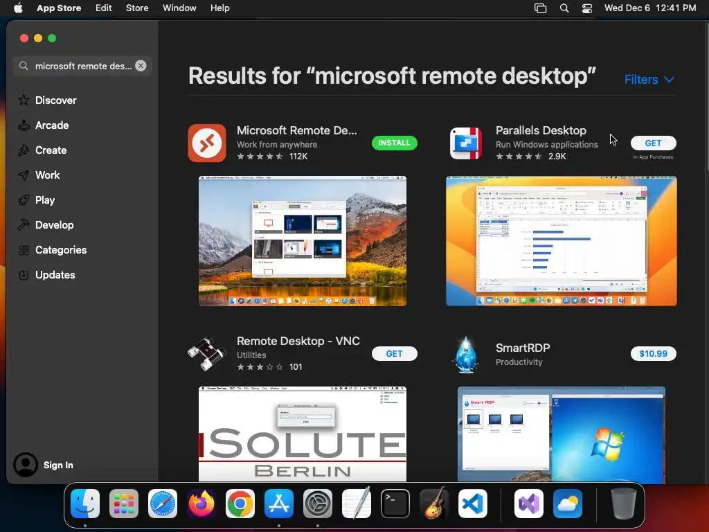Buy SmartRDP for $10.99
The width and height of the screenshot is (709, 532).
pos(654,354)
